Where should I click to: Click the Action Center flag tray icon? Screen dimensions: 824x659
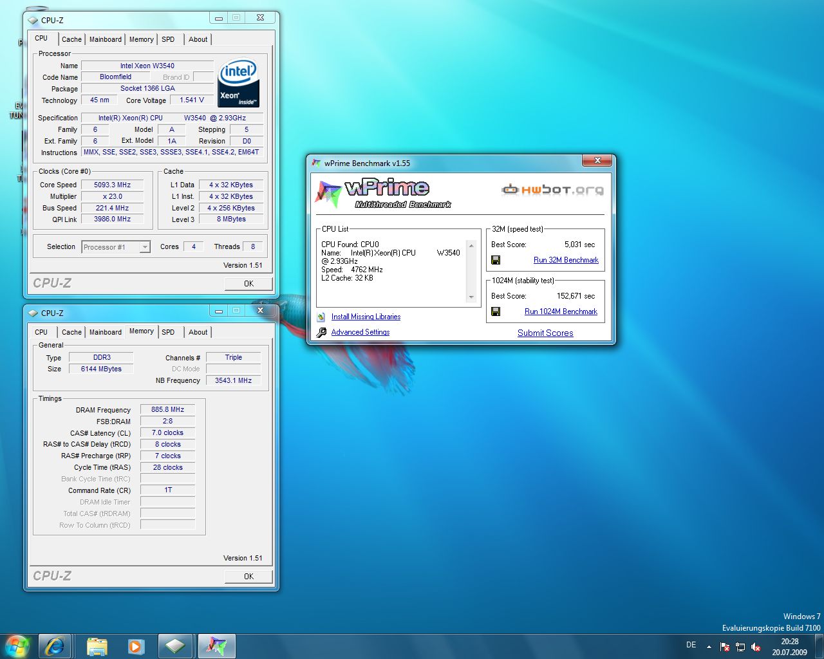coord(725,647)
